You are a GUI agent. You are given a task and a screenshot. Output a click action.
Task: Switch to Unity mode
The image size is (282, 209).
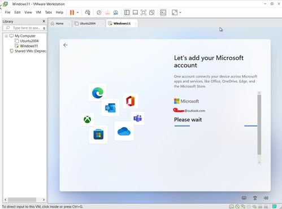pyautogui.click(x=152, y=12)
